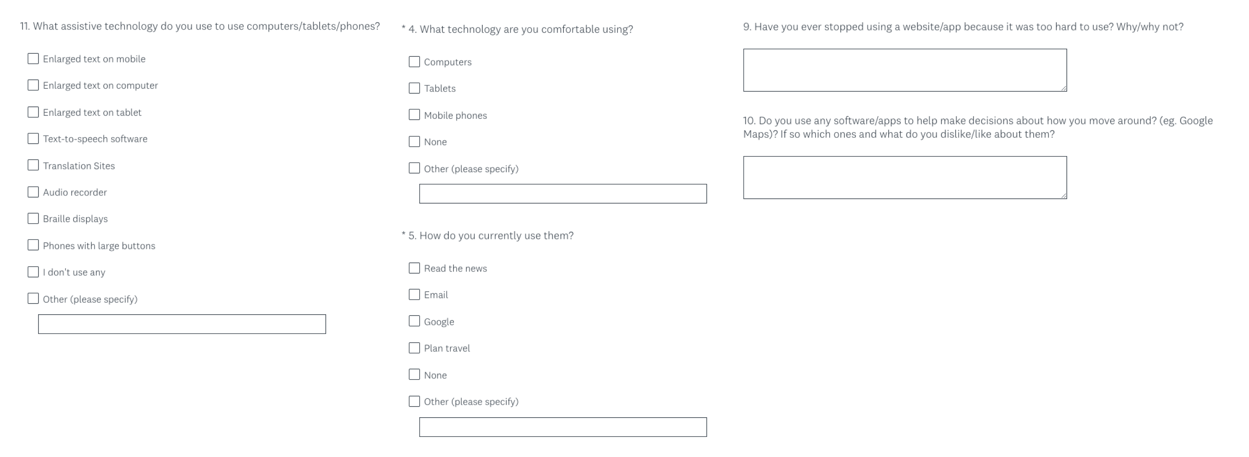Tick Enlarged text on computer checkbox
This screenshot has height=457, width=1249.
tap(33, 86)
